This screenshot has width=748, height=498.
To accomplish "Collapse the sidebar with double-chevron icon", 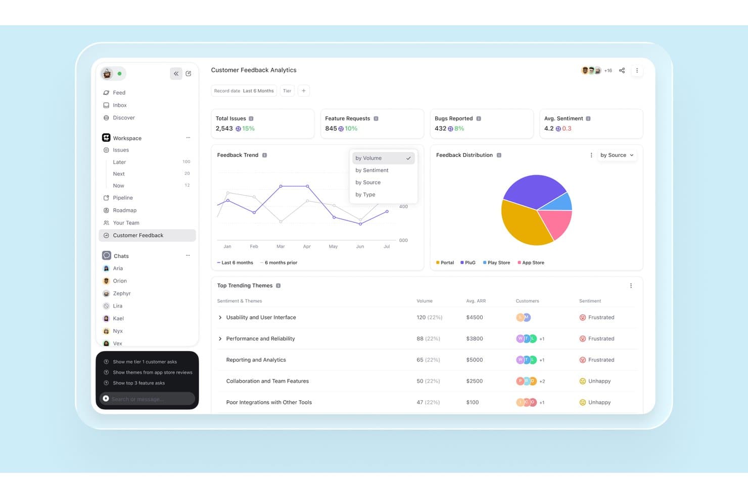I will pyautogui.click(x=176, y=74).
